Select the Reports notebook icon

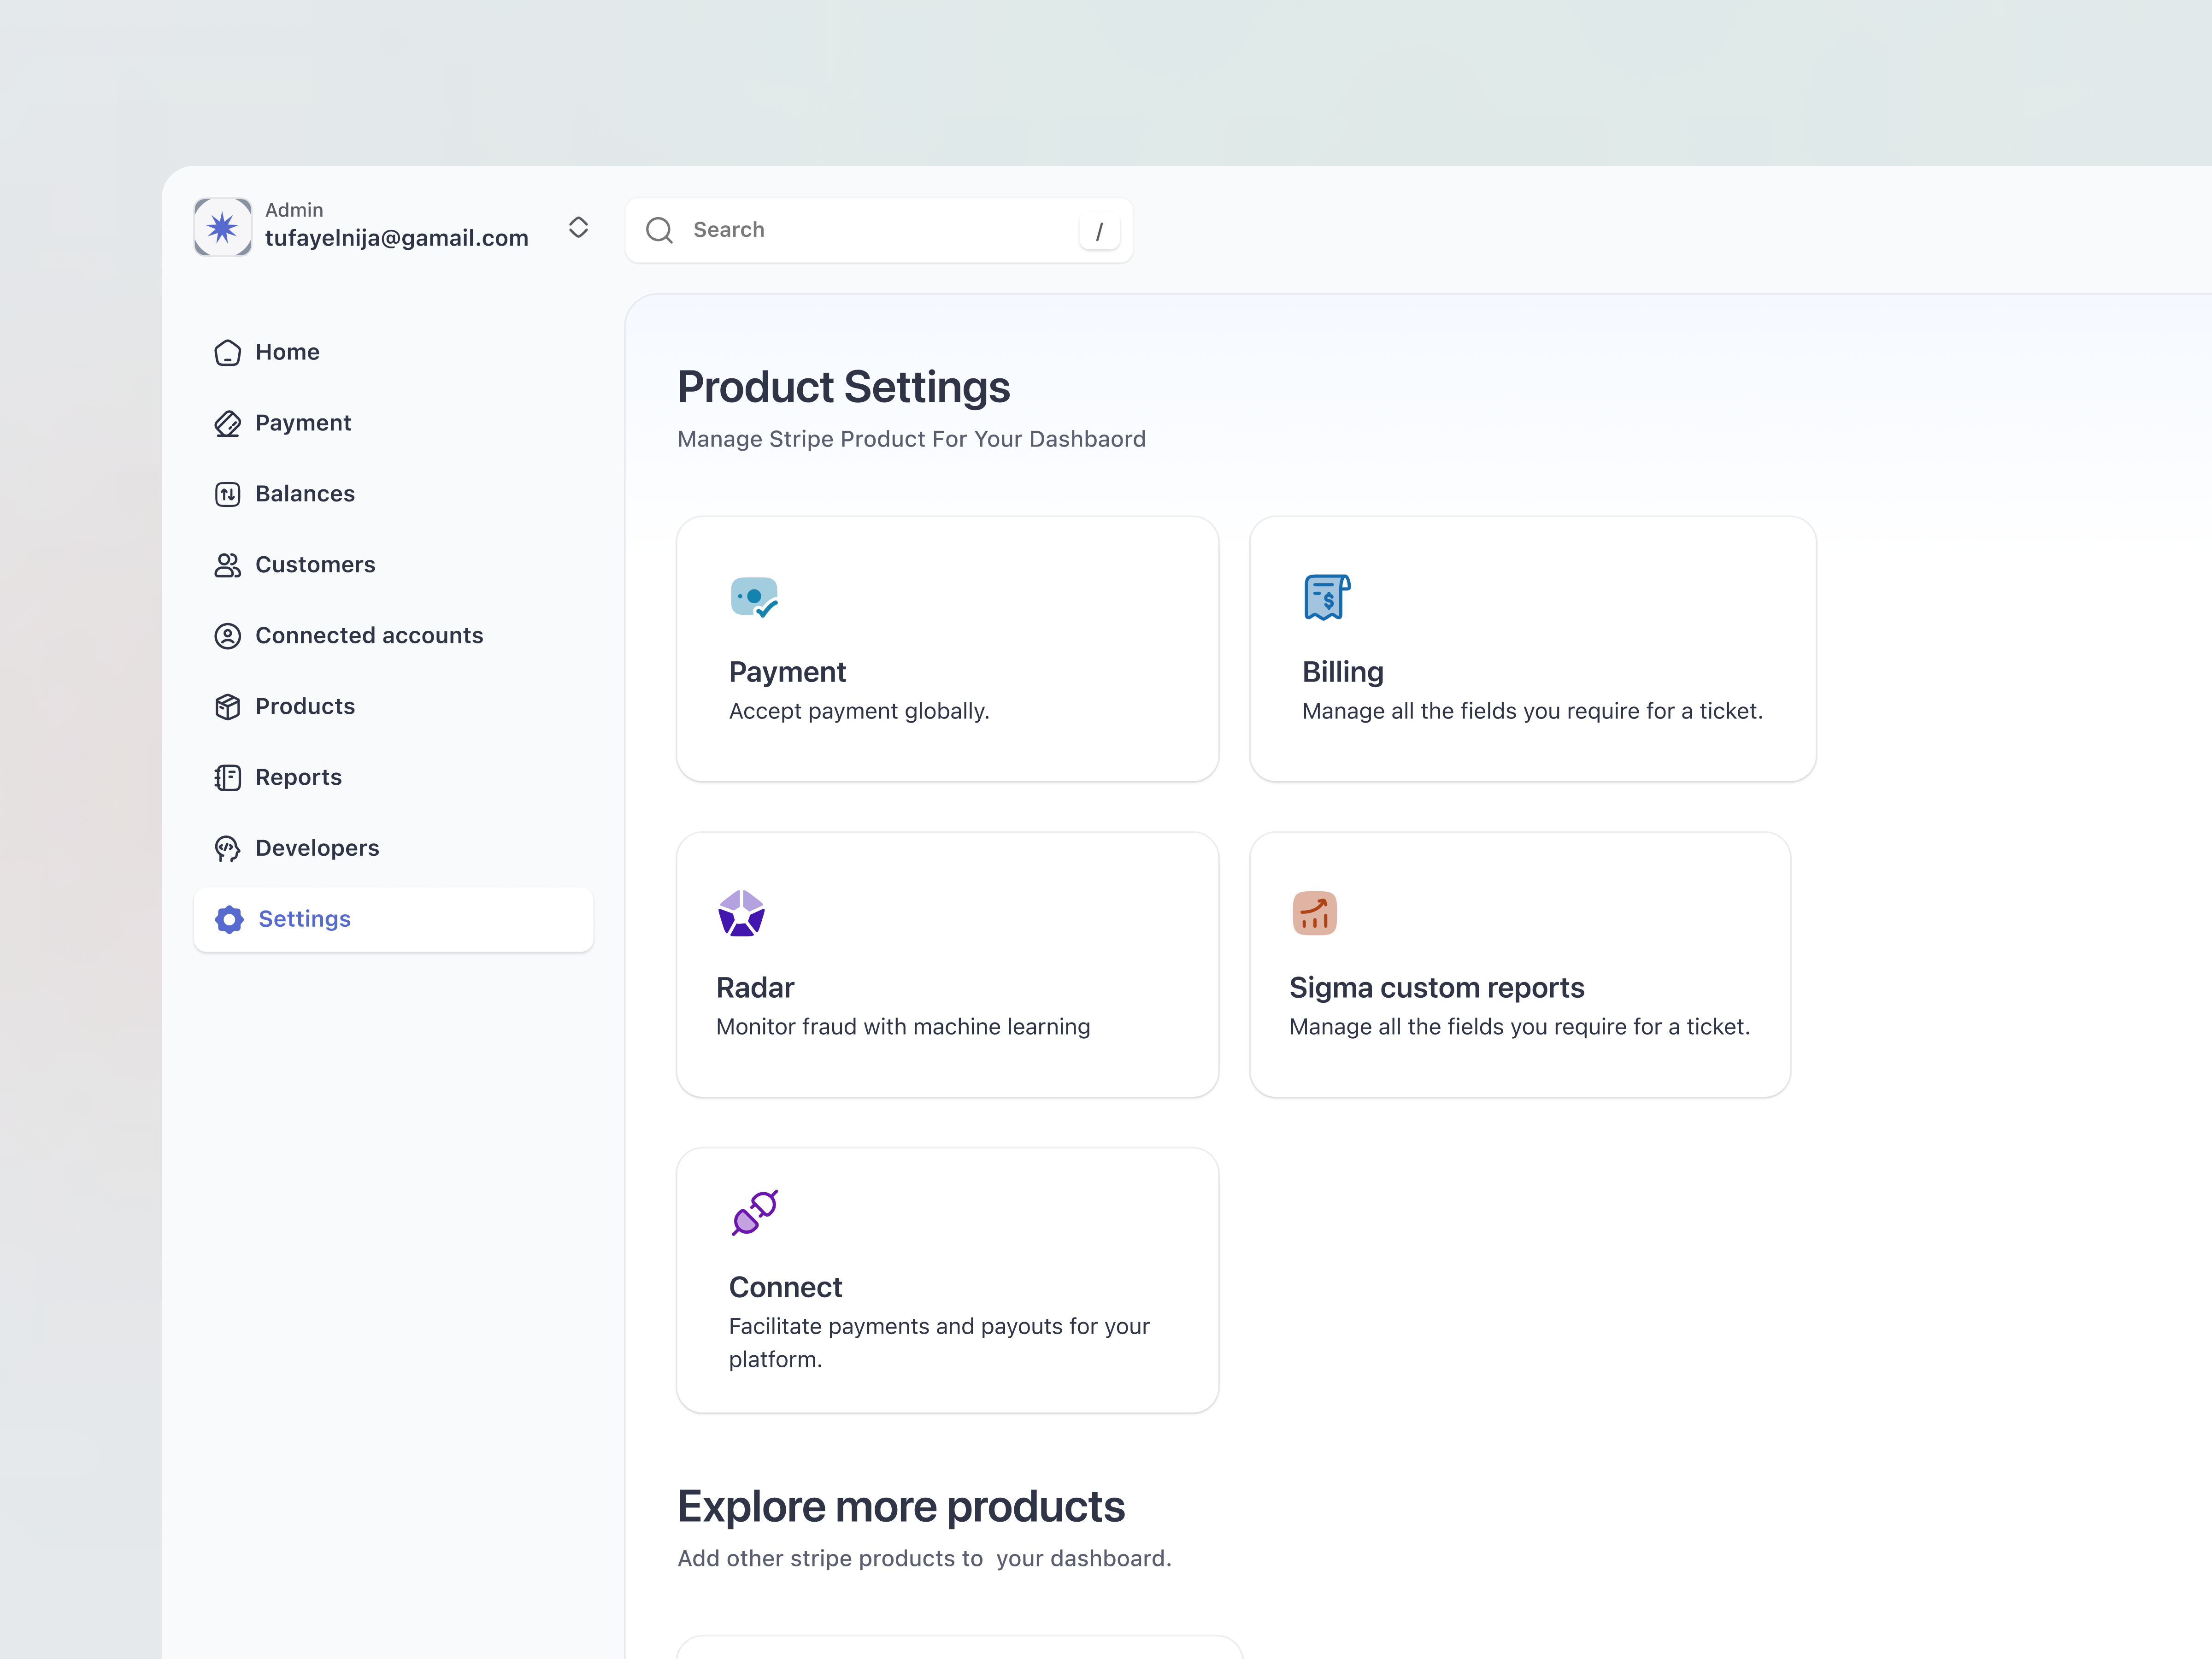coord(227,777)
